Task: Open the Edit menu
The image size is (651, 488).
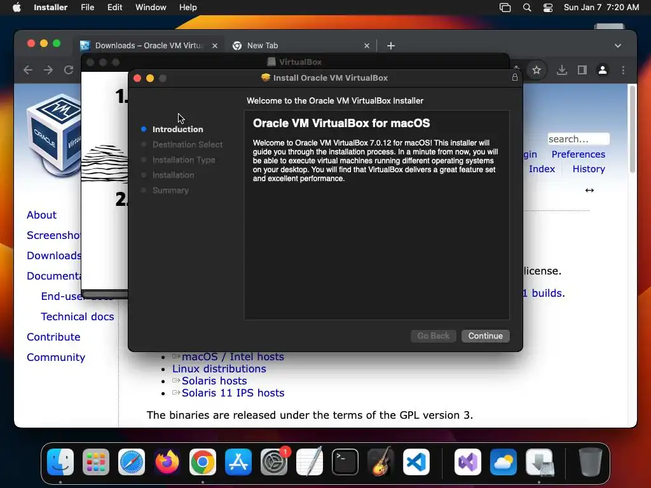Action: pos(114,8)
